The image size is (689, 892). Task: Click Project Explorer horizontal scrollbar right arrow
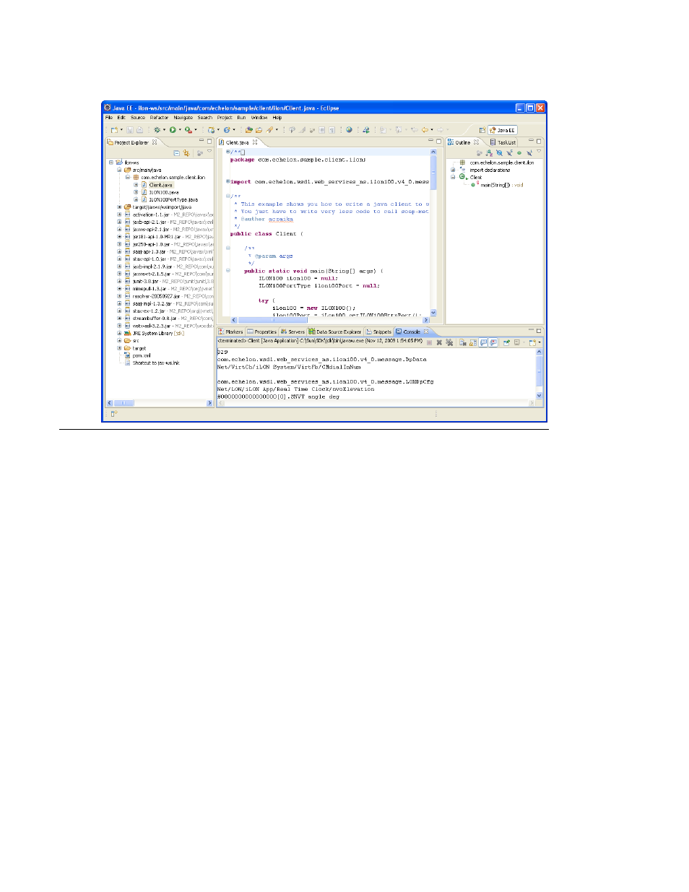click(209, 403)
